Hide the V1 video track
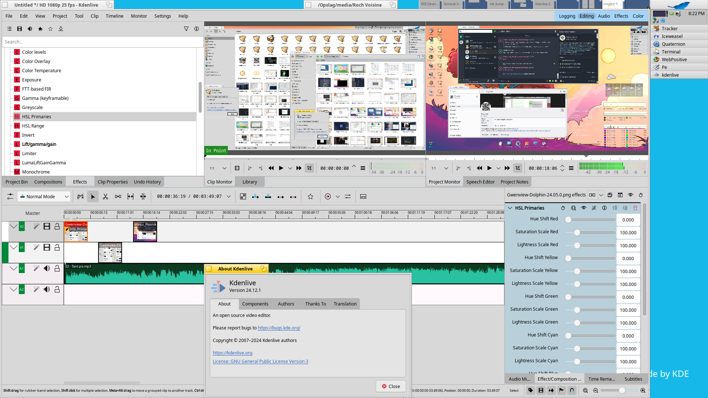The image size is (708, 398). [x=47, y=247]
